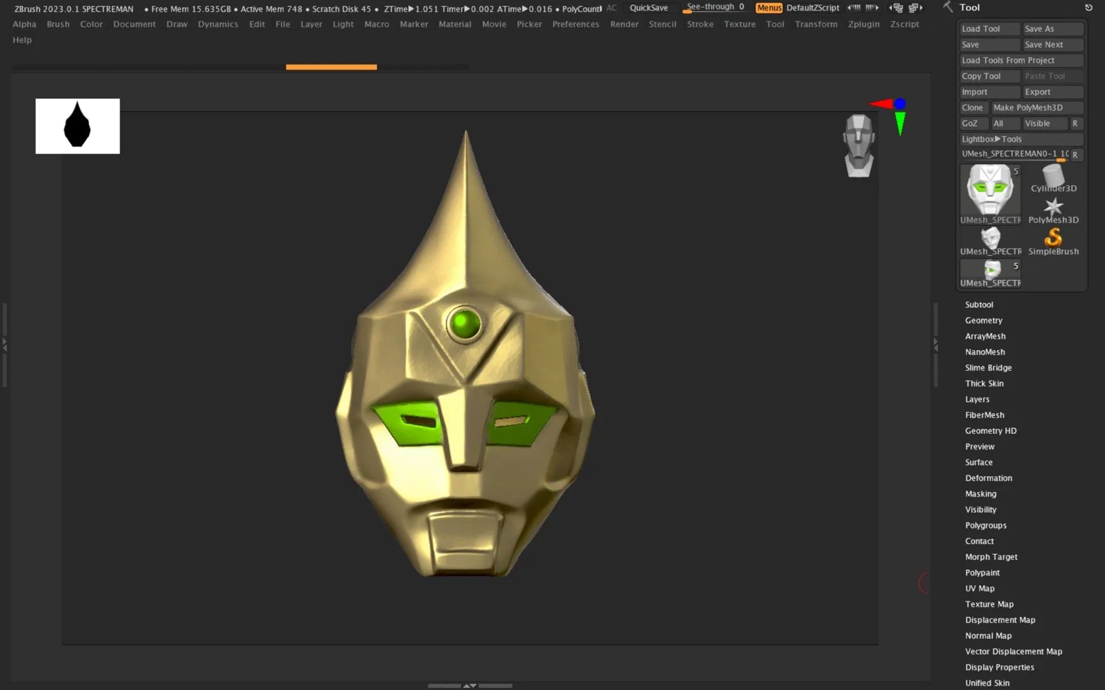Open the Zplugin menu
The height and width of the screenshot is (690, 1105).
coord(864,24)
